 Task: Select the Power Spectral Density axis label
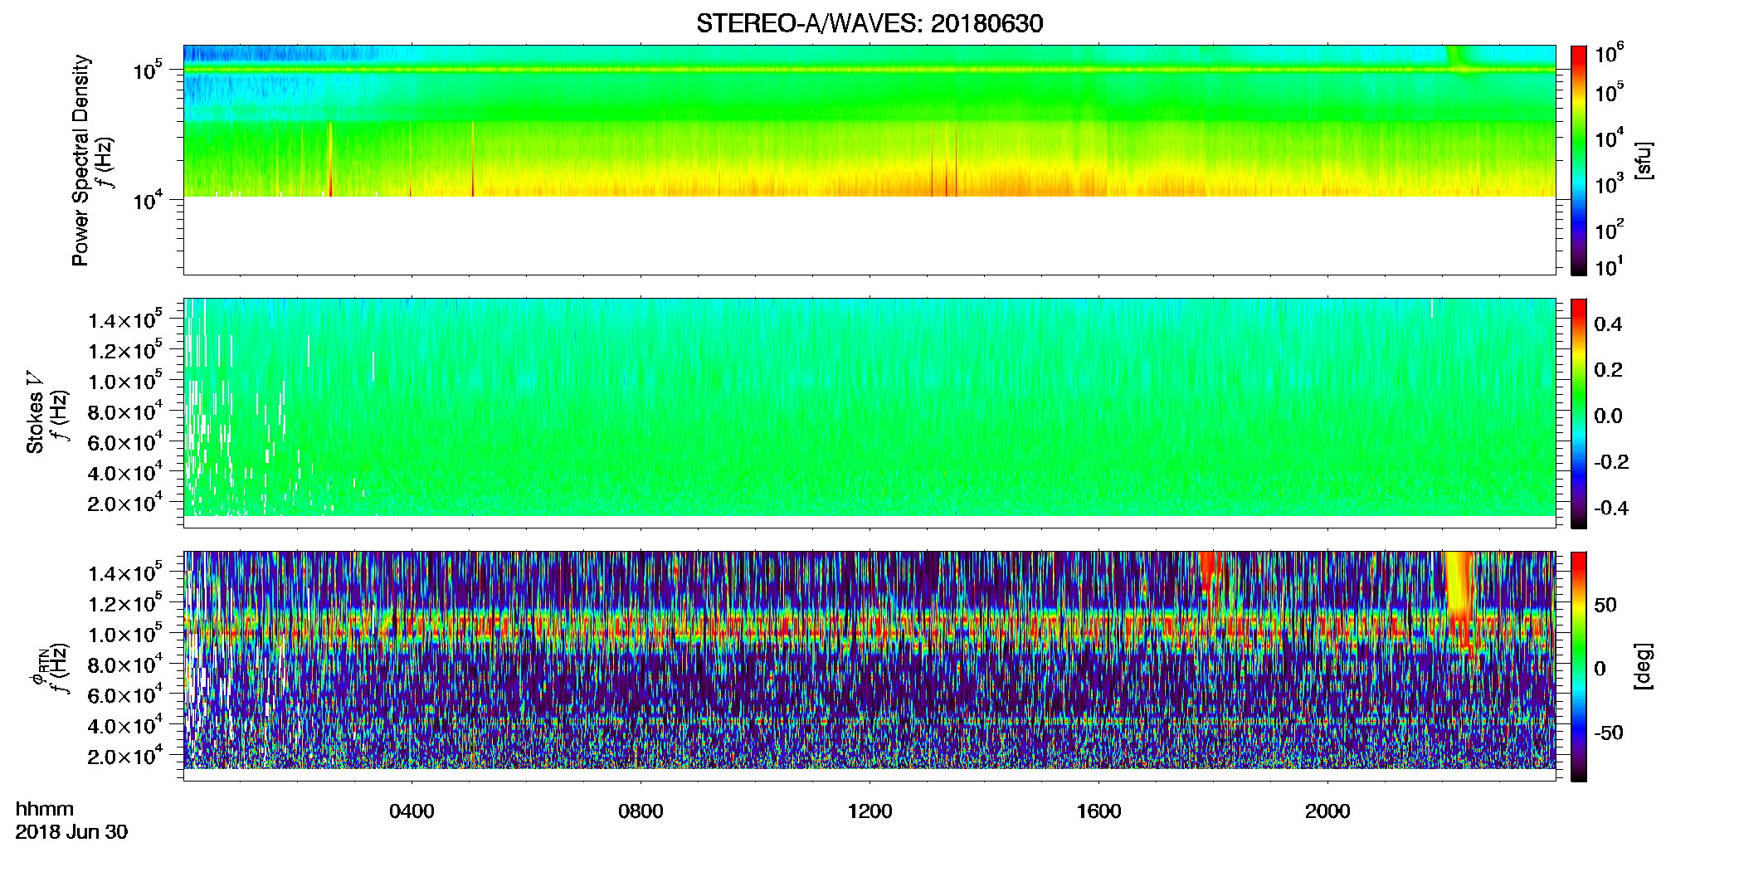80,160
